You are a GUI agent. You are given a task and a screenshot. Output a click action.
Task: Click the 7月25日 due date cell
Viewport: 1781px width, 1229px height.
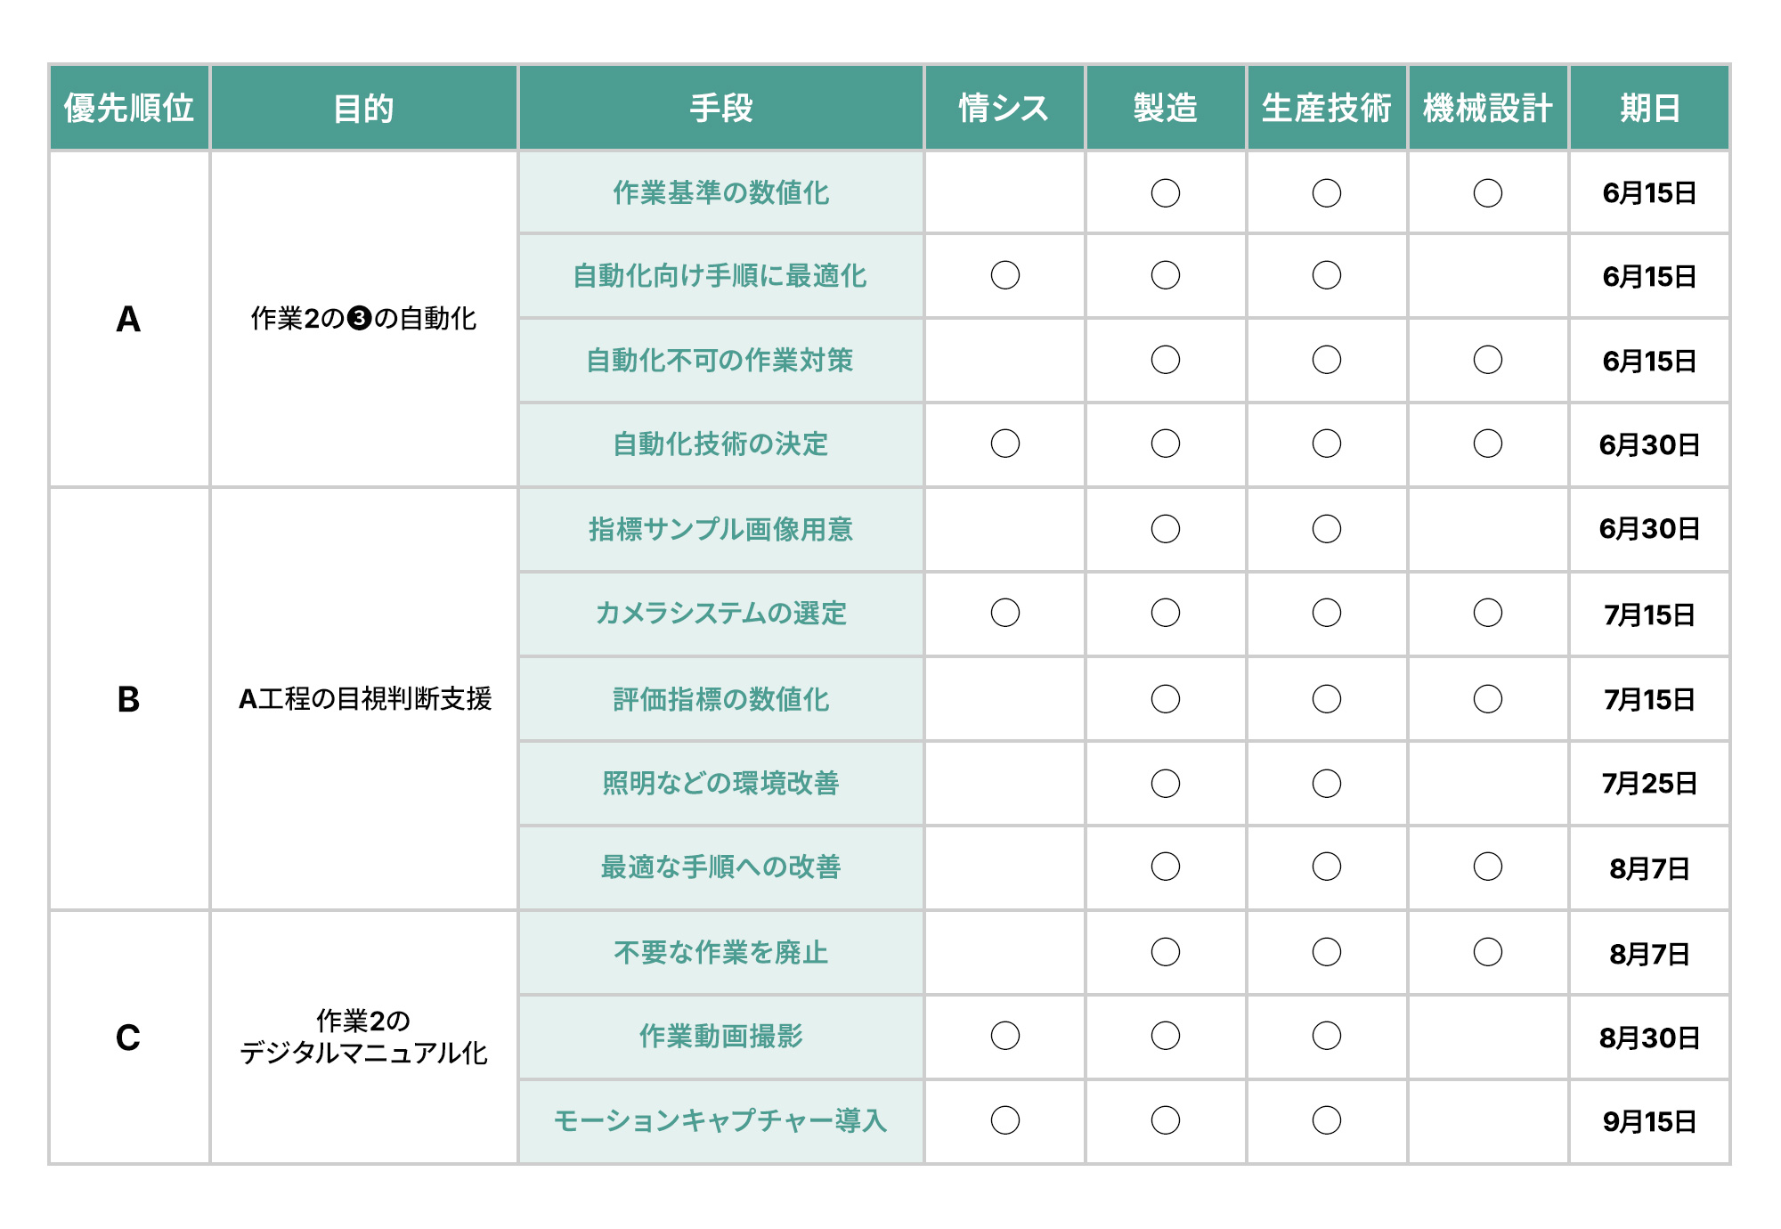1649,784
